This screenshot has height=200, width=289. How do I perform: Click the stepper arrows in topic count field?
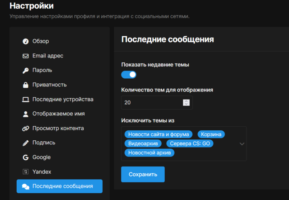click(186, 103)
